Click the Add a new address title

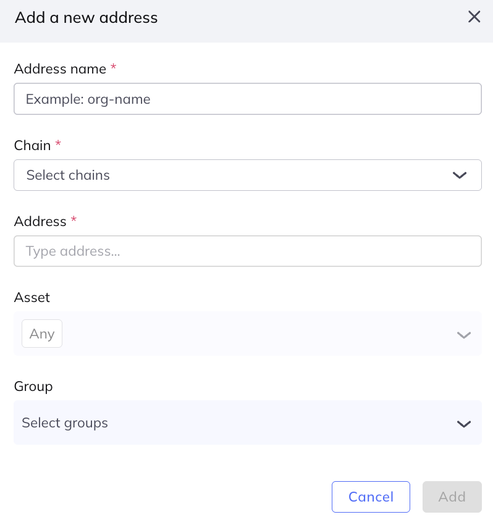[86, 18]
